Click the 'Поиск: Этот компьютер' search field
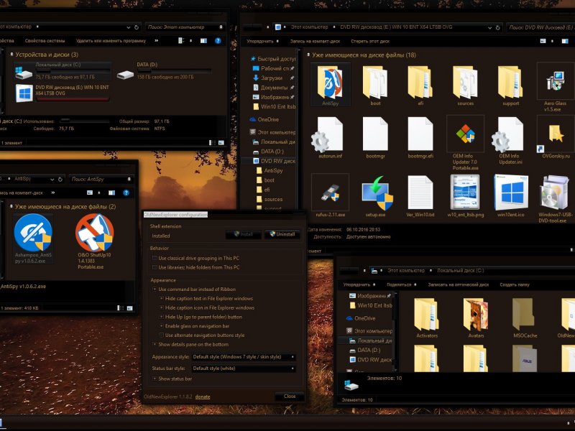575x431 pixels. (185, 27)
